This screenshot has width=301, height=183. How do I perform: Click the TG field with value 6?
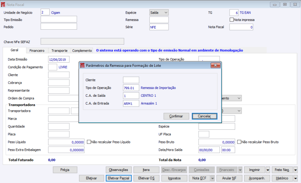234,13
